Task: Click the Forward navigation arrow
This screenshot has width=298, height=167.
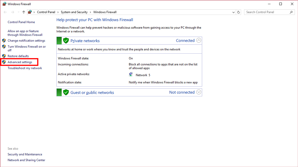Action: (13, 12)
